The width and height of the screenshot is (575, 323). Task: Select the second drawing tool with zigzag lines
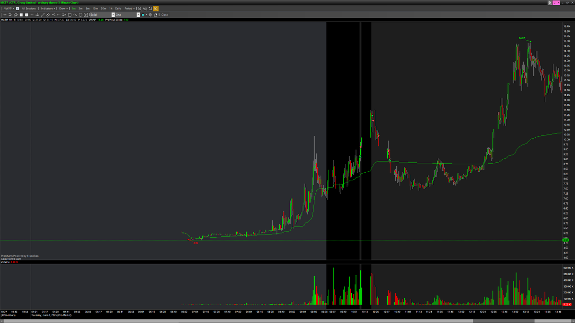coord(10,15)
